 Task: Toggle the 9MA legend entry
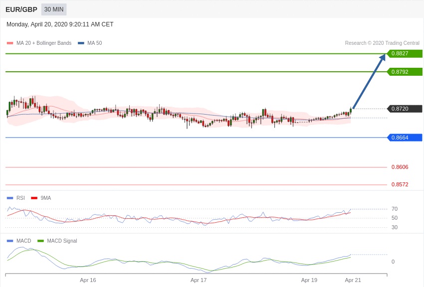(x=41, y=198)
